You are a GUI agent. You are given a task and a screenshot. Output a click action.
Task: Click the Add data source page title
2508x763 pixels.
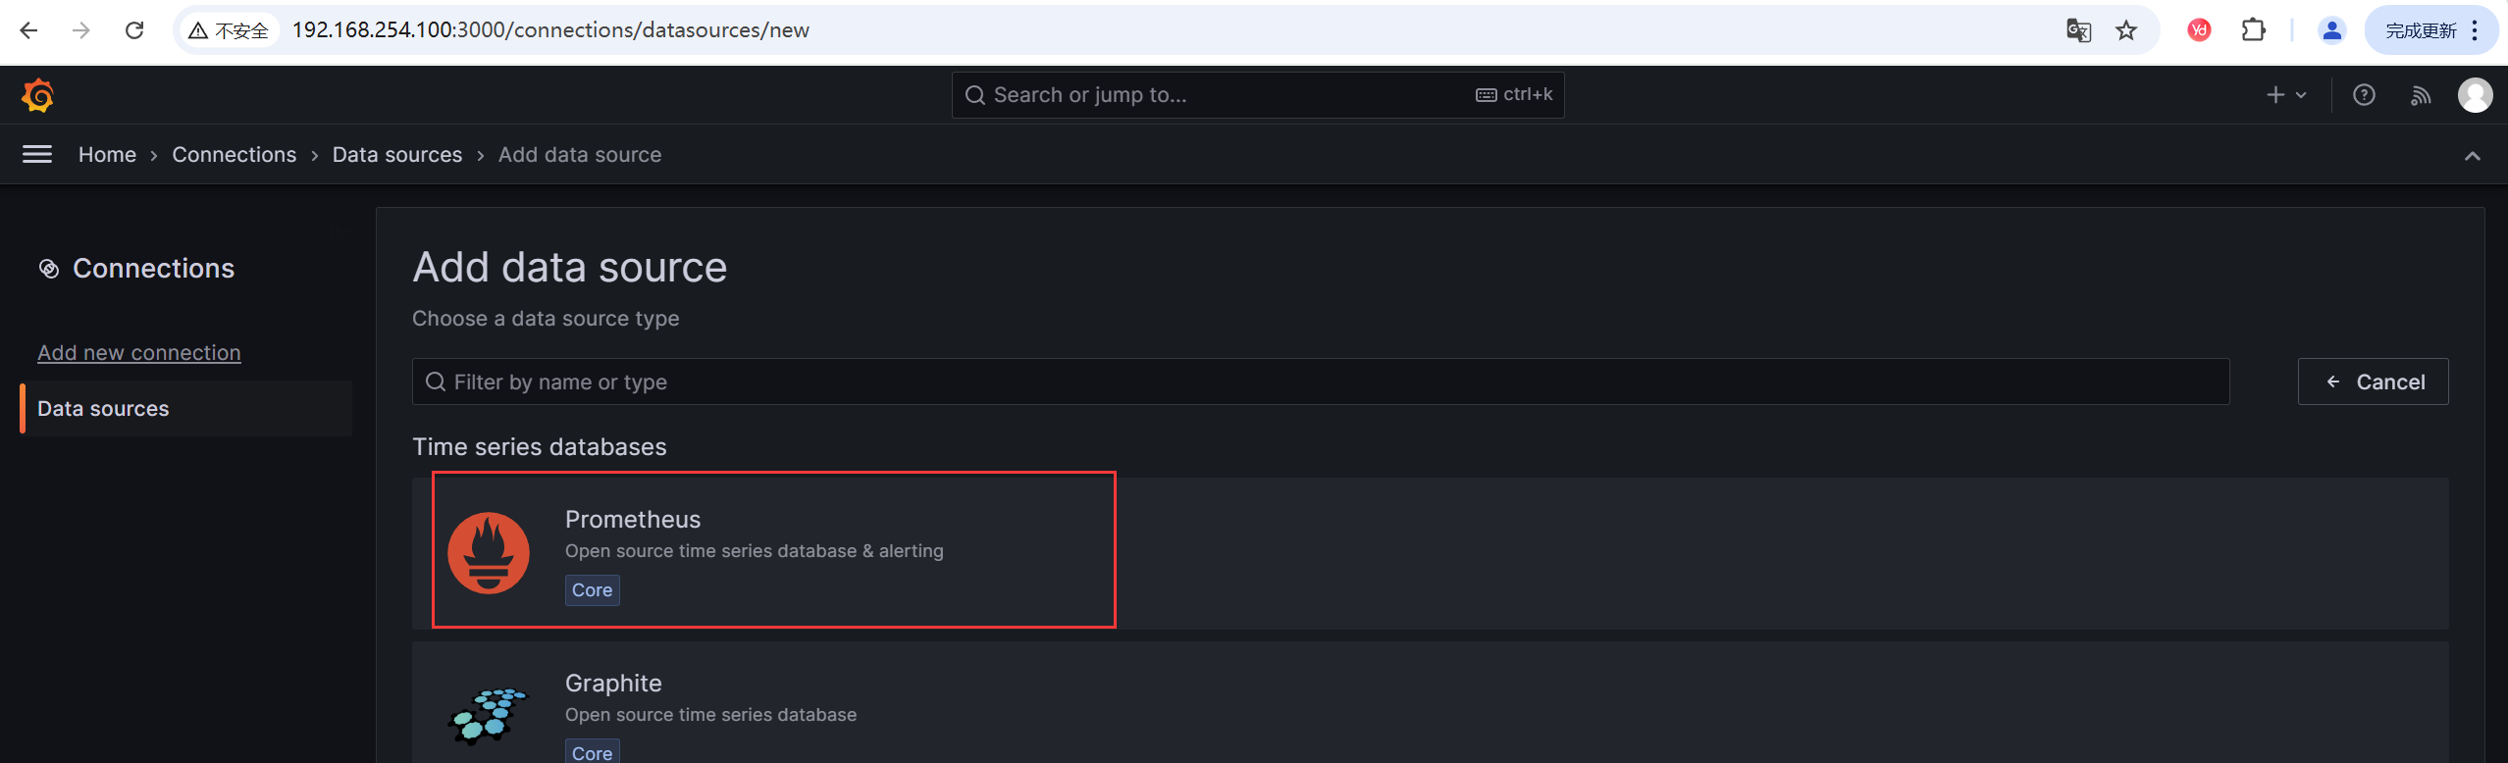click(569, 267)
